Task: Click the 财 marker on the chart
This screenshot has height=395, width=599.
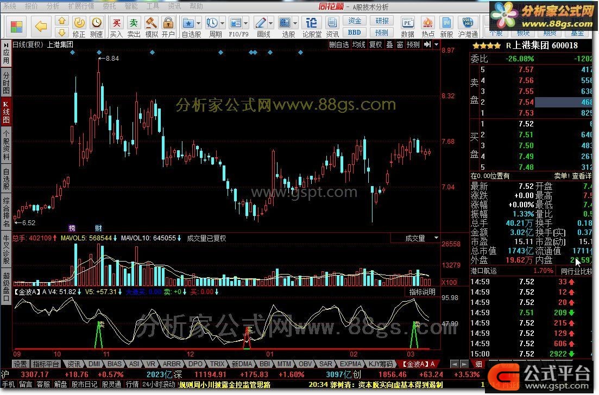Action: pyautogui.click(x=98, y=228)
